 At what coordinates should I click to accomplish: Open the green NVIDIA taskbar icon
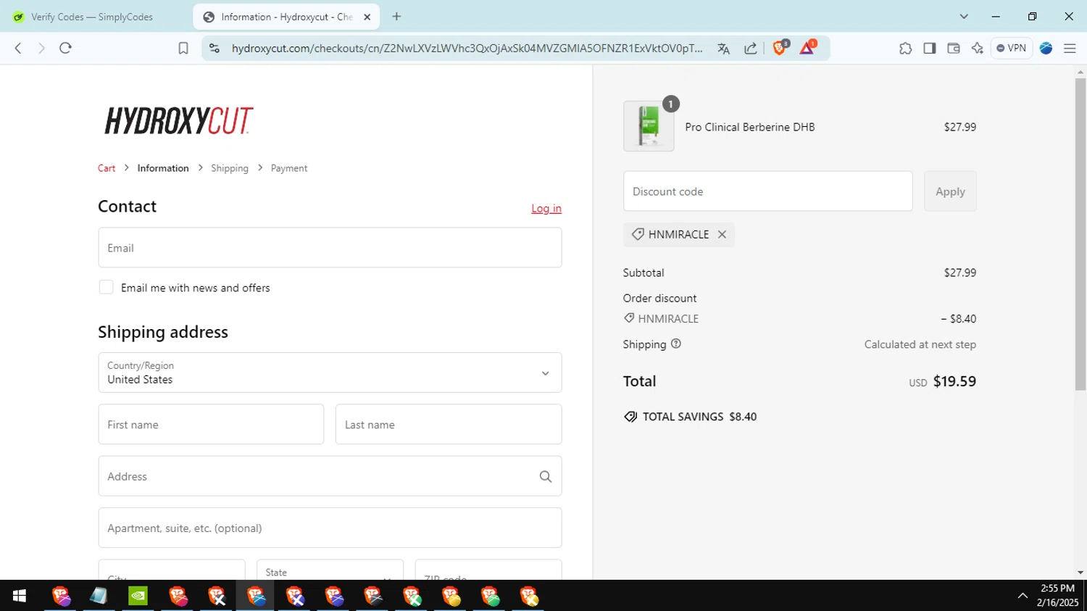tap(138, 596)
